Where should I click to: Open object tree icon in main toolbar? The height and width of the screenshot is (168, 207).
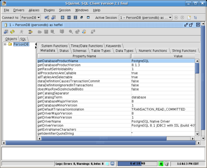(195, 18)
